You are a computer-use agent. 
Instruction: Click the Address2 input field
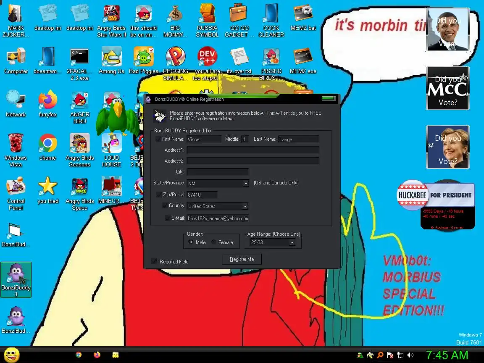253,161
